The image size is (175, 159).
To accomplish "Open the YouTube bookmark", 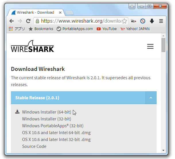I will [x=107, y=29].
